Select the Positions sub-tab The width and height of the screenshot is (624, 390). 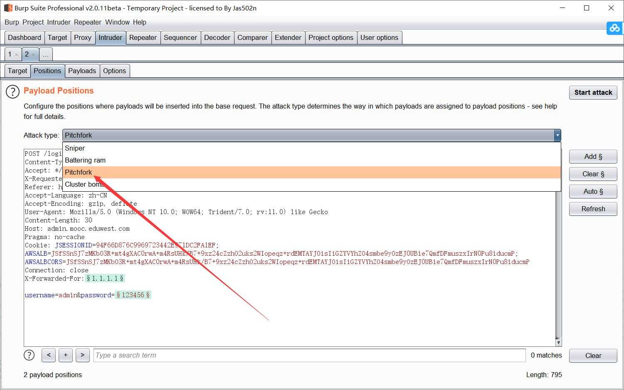click(x=47, y=71)
